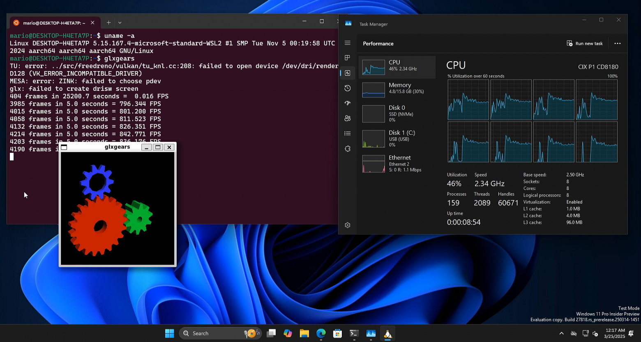
Task: Select the Services section icon
Action: pyautogui.click(x=347, y=148)
